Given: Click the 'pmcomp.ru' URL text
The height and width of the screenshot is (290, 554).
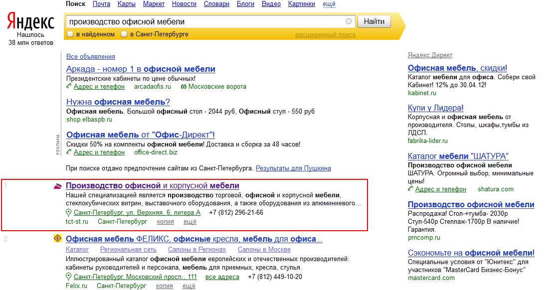Looking at the screenshot, I should pyautogui.click(x=424, y=238).
